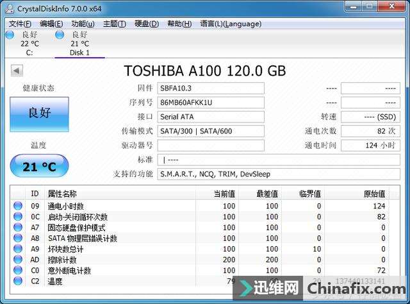
Task: Click the TOSHIBA A100 120.0 GB title
Action: click(205, 71)
